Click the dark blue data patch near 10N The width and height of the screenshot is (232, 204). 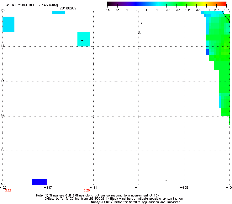pos(40,182)
